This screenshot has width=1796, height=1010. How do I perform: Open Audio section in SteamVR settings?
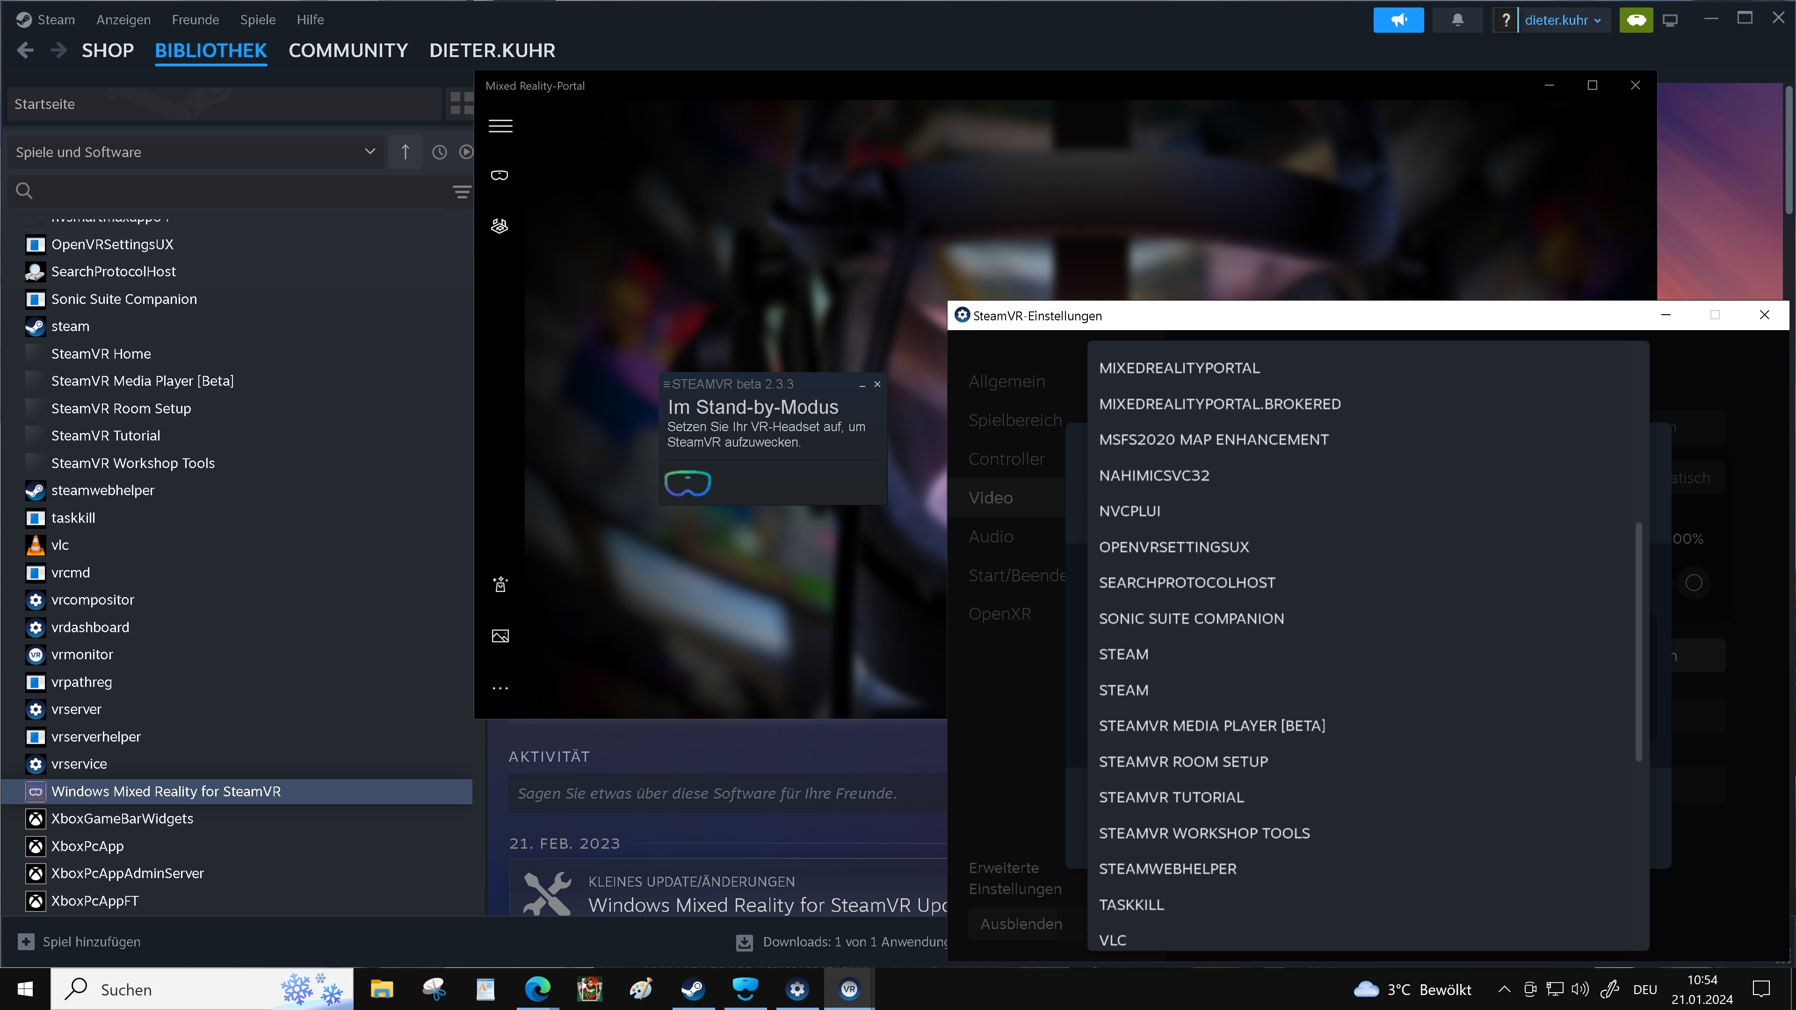tap(991, 536)
